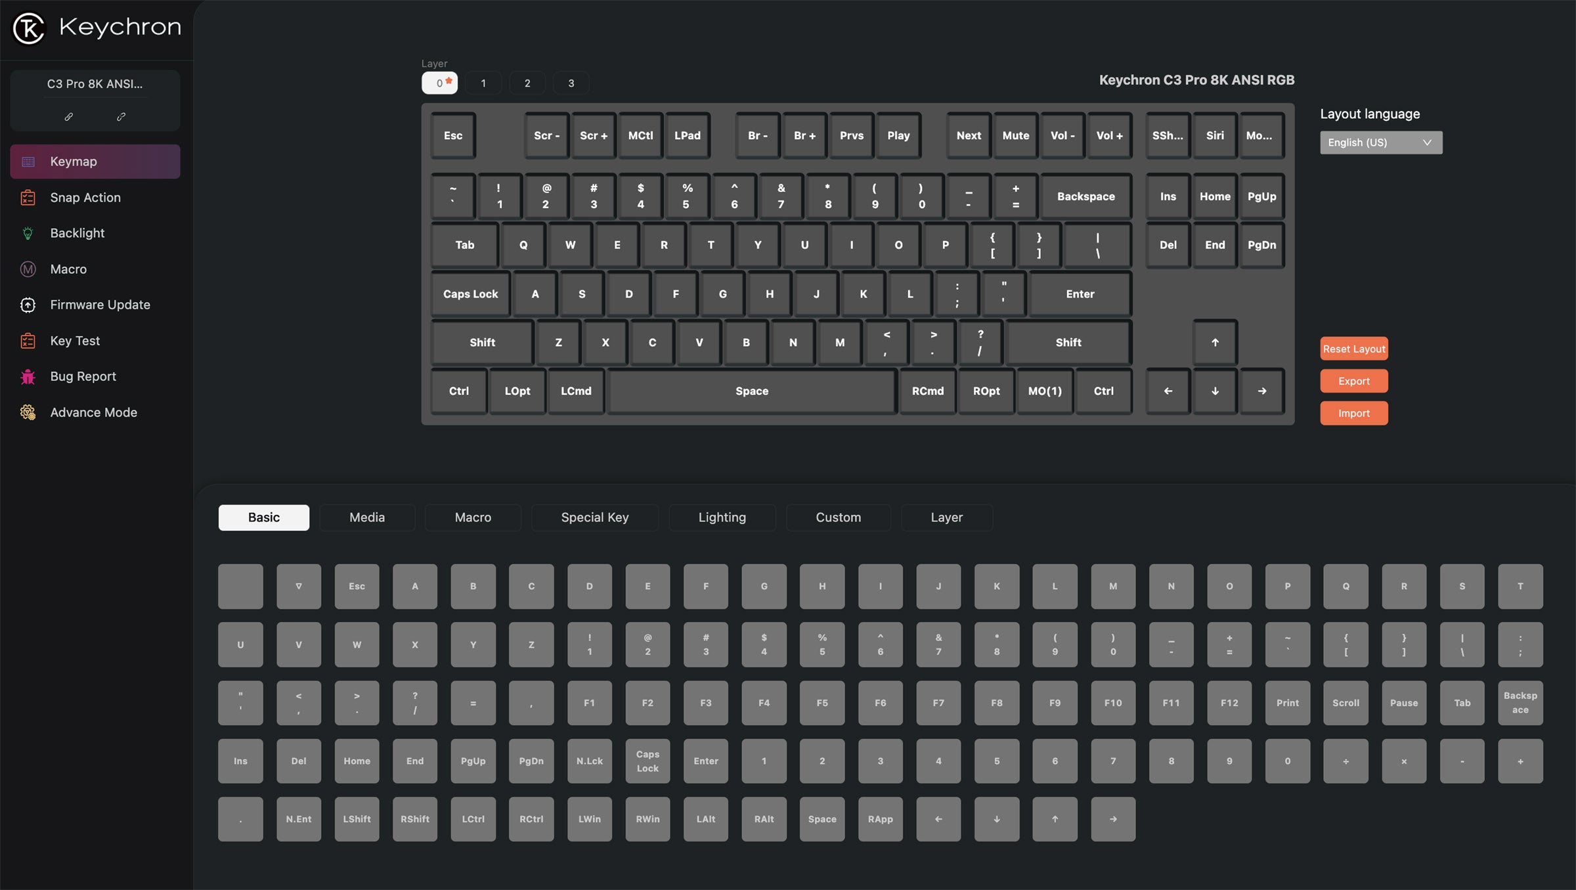The image size is (1576, 890).
Task: Select layer 1 button
Action: pos(483,83)
